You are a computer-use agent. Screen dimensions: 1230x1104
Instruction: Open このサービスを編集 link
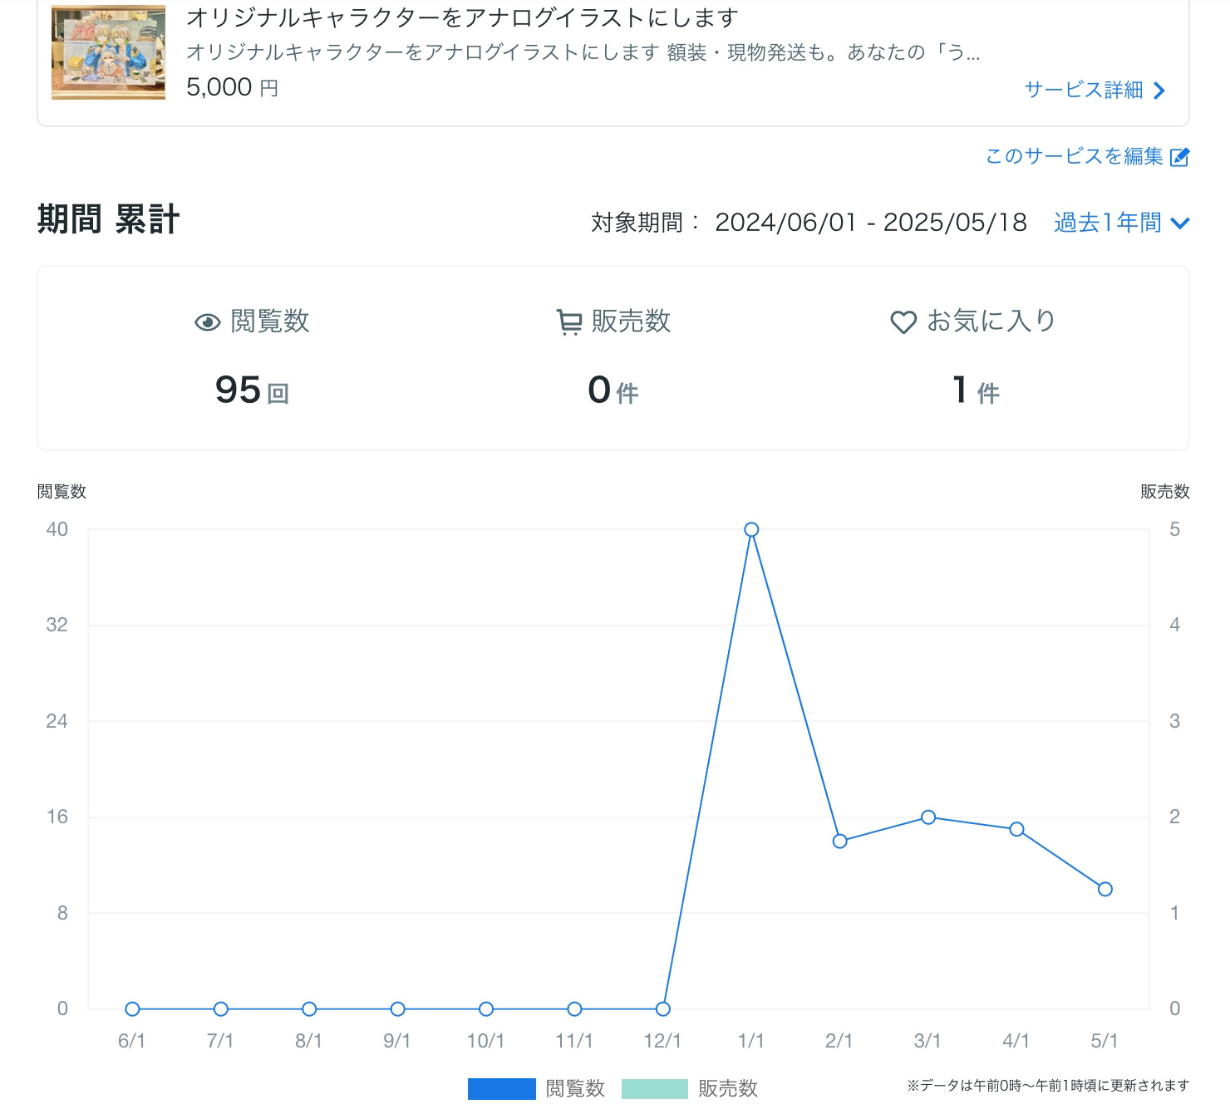pos(1074,158)
